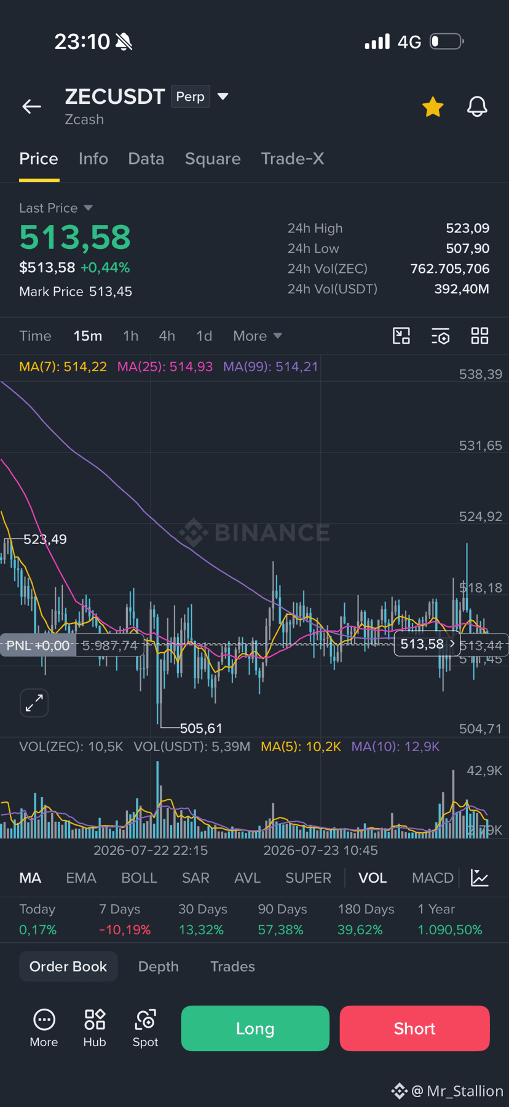The height and width of the screenshot is (1107, 509).
Task: Toggle the MACD sub-indicator
Action: click(433, 878)
